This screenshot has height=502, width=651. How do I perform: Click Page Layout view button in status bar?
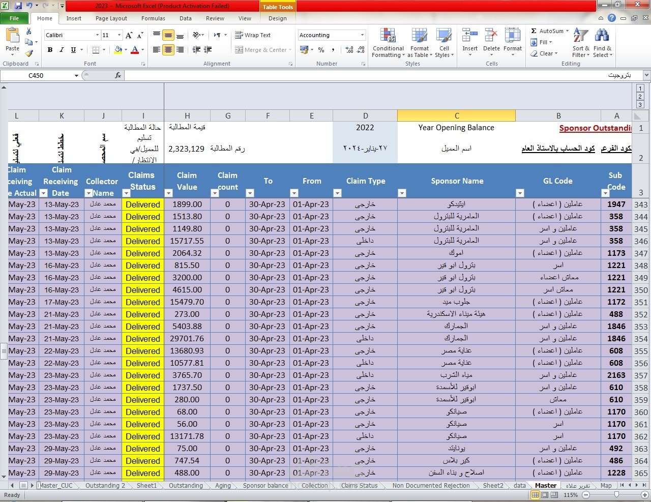coord(545,494)
